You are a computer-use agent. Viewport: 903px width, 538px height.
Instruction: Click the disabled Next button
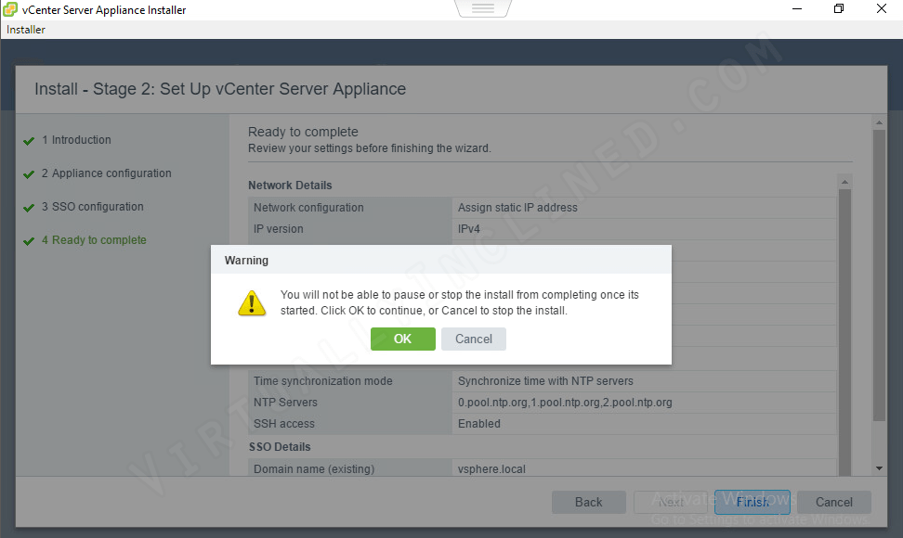670,502
